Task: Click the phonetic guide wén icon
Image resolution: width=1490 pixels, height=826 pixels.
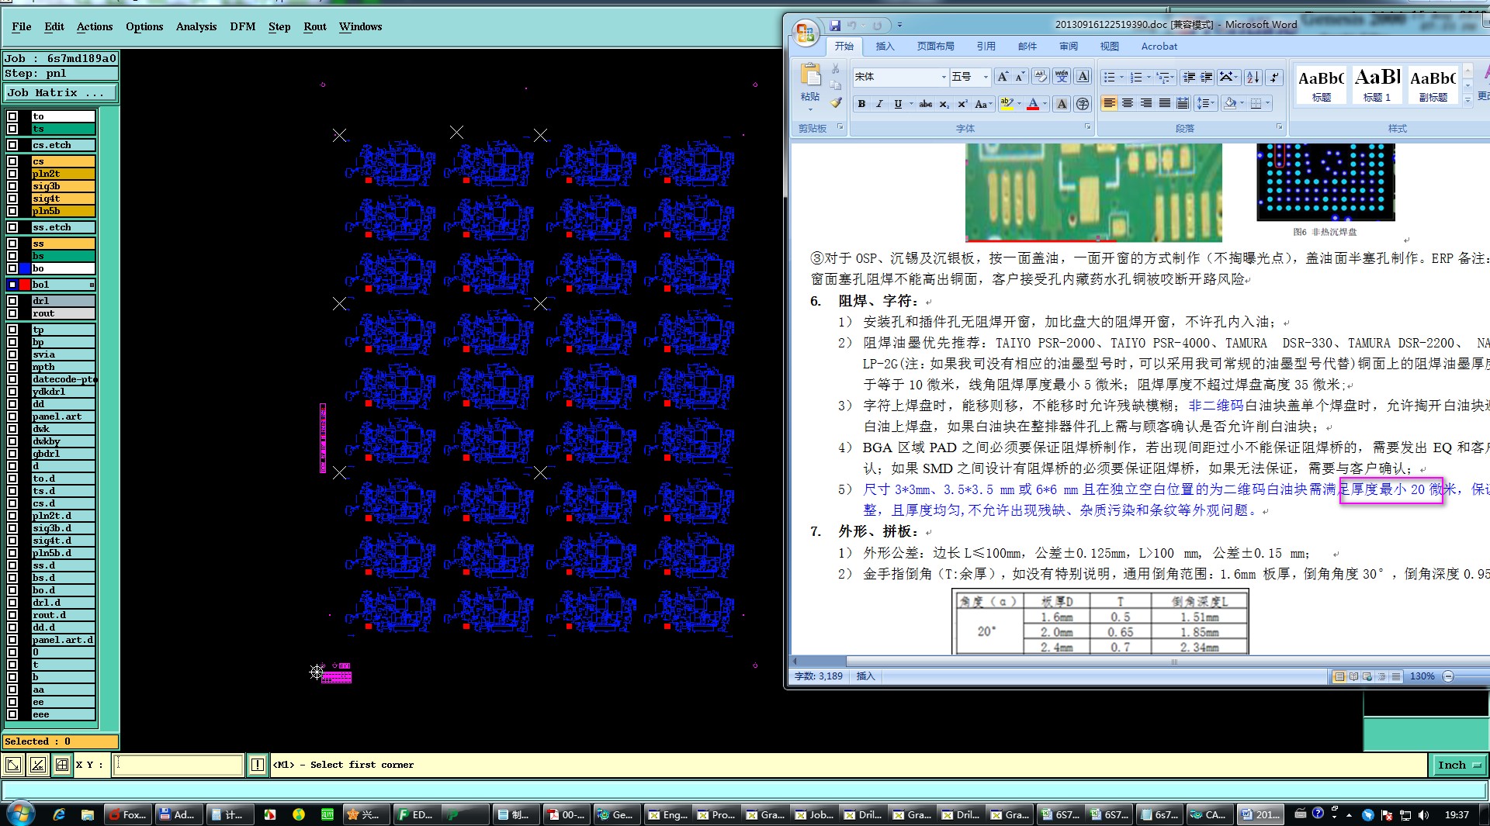Action: coord(1062,76)
